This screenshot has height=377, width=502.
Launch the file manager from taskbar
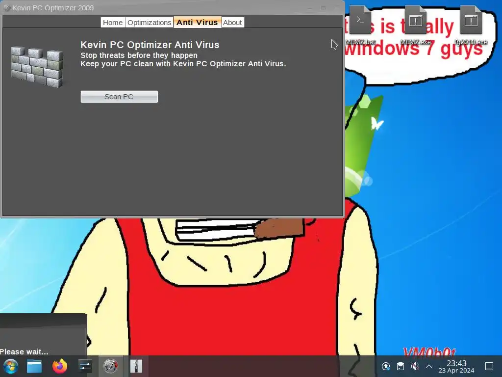pos(34,366)
